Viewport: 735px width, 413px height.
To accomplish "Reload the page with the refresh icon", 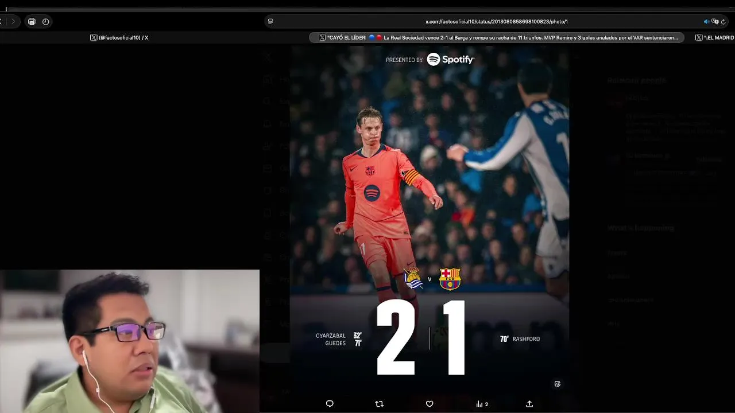I will point(724,21).
